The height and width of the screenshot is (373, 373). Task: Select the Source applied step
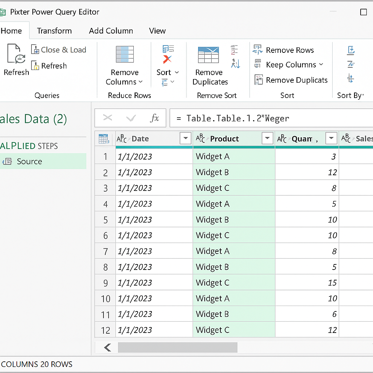(x=43, y=161)
